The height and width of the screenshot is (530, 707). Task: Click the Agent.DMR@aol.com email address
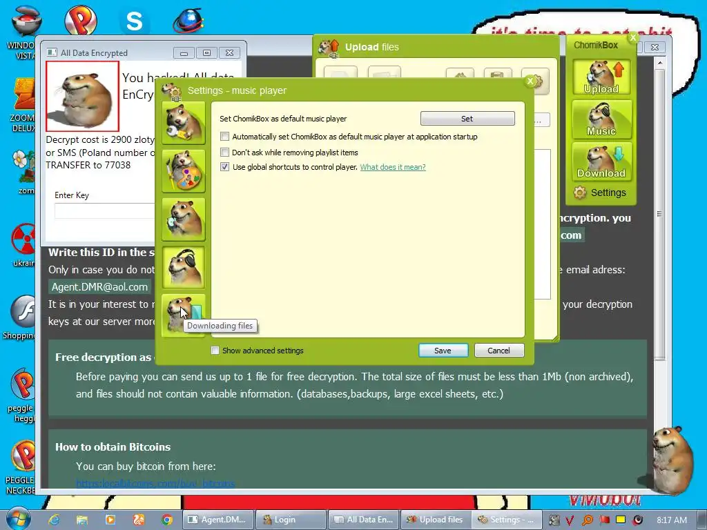[x=99, y=287]
